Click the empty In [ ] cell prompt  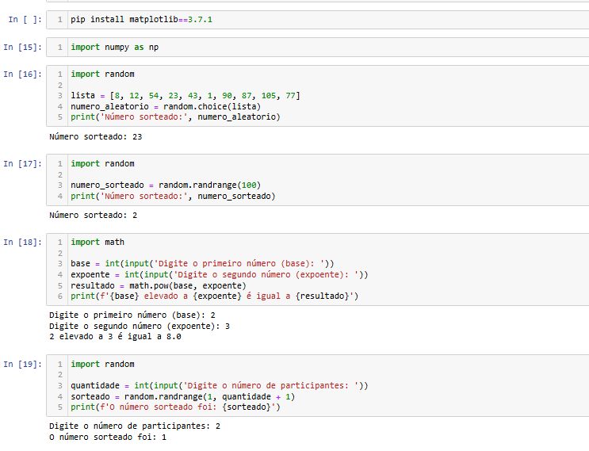22,18
